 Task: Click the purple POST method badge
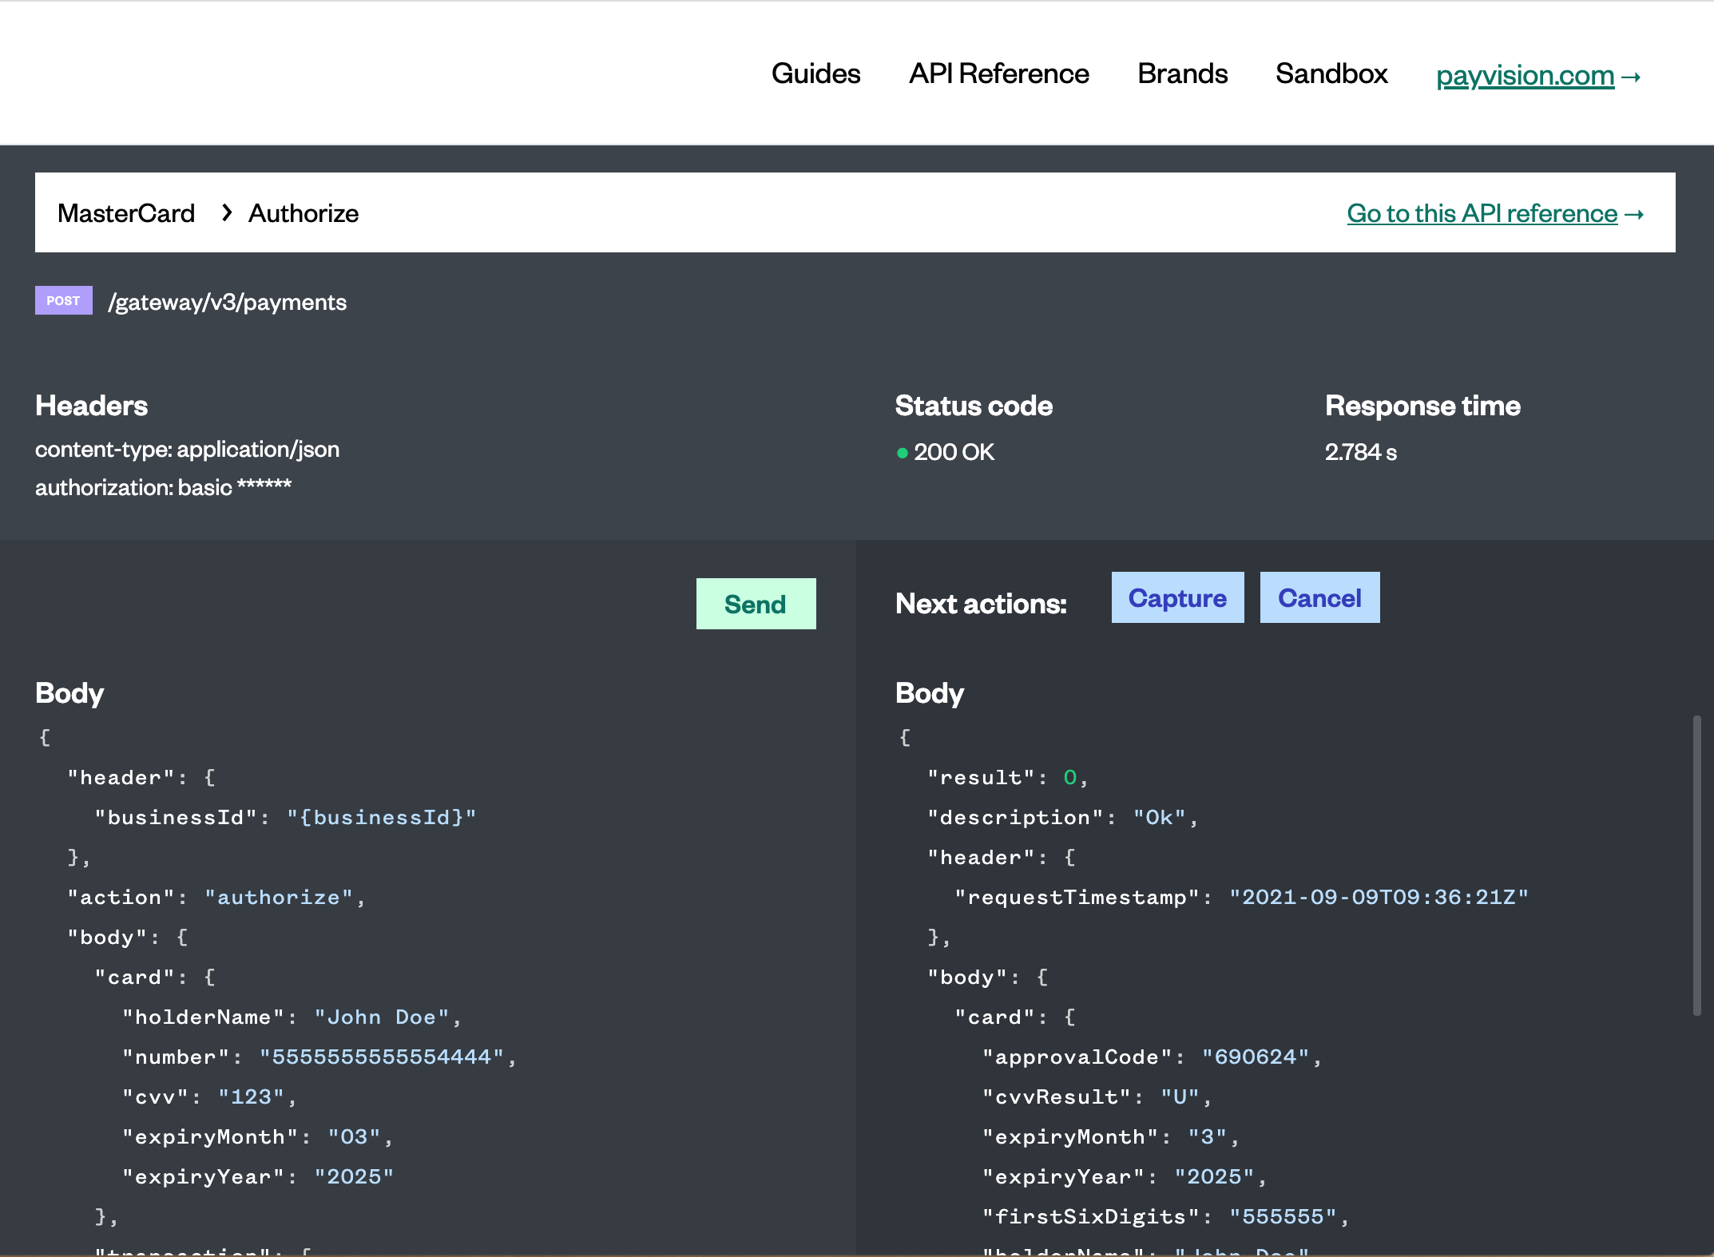click(63, 300)
